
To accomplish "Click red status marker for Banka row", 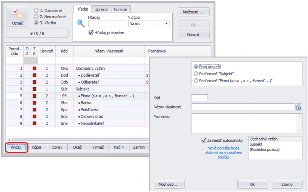I will (x=34, y=103).
